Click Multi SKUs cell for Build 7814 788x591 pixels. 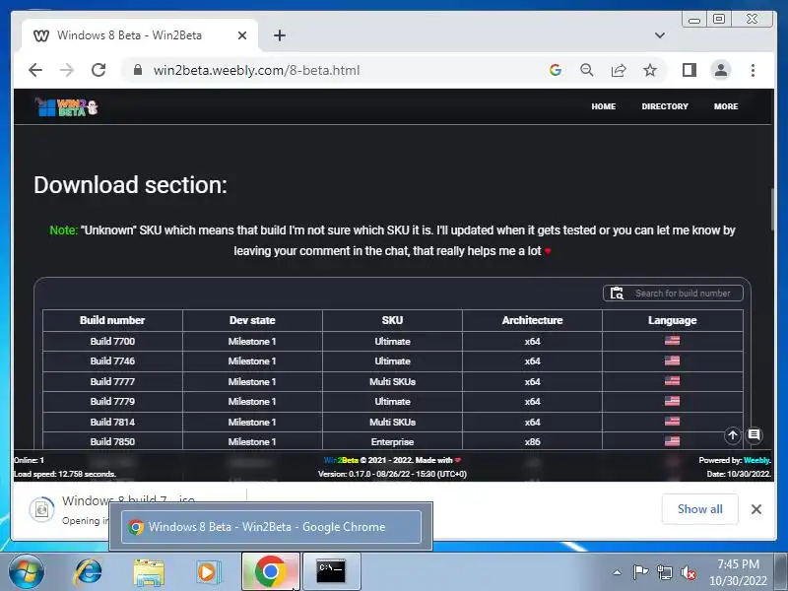point(392,422)
